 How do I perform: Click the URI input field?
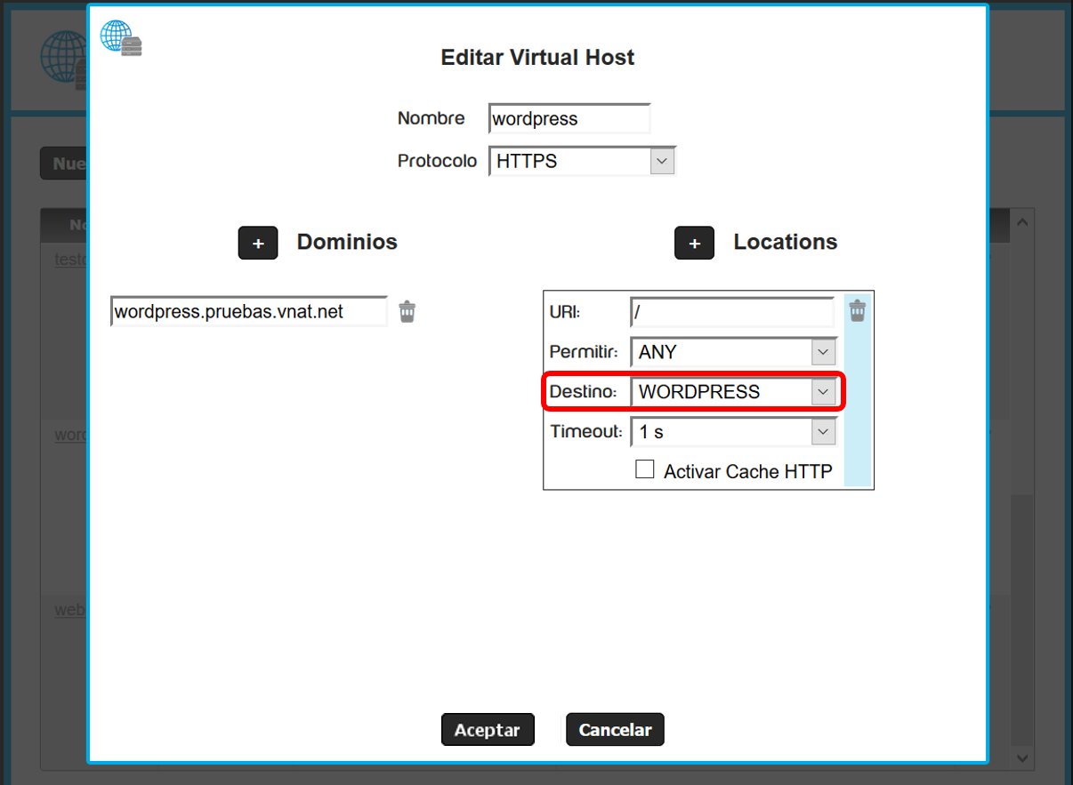(x=732, y=312)
